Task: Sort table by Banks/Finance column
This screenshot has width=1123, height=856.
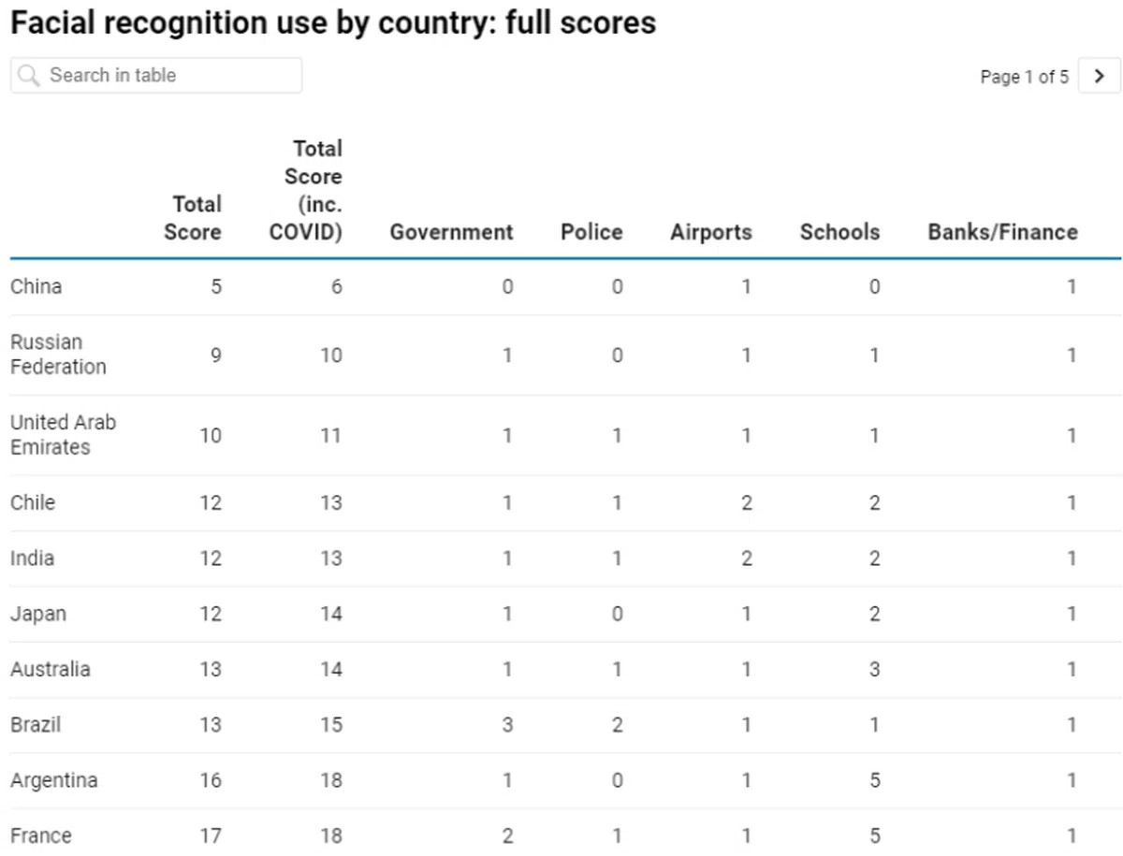Action: pyautogui.click(x=1002, y=232)
